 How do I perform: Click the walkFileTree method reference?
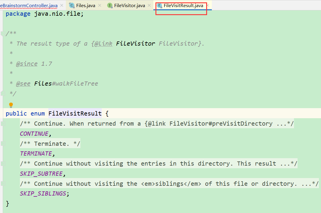pos(77,84)
